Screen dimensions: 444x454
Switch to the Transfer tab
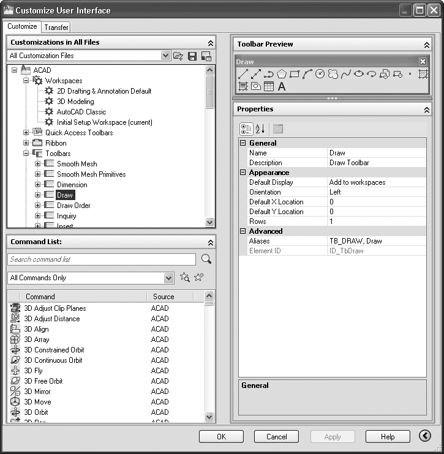(56, 28)
